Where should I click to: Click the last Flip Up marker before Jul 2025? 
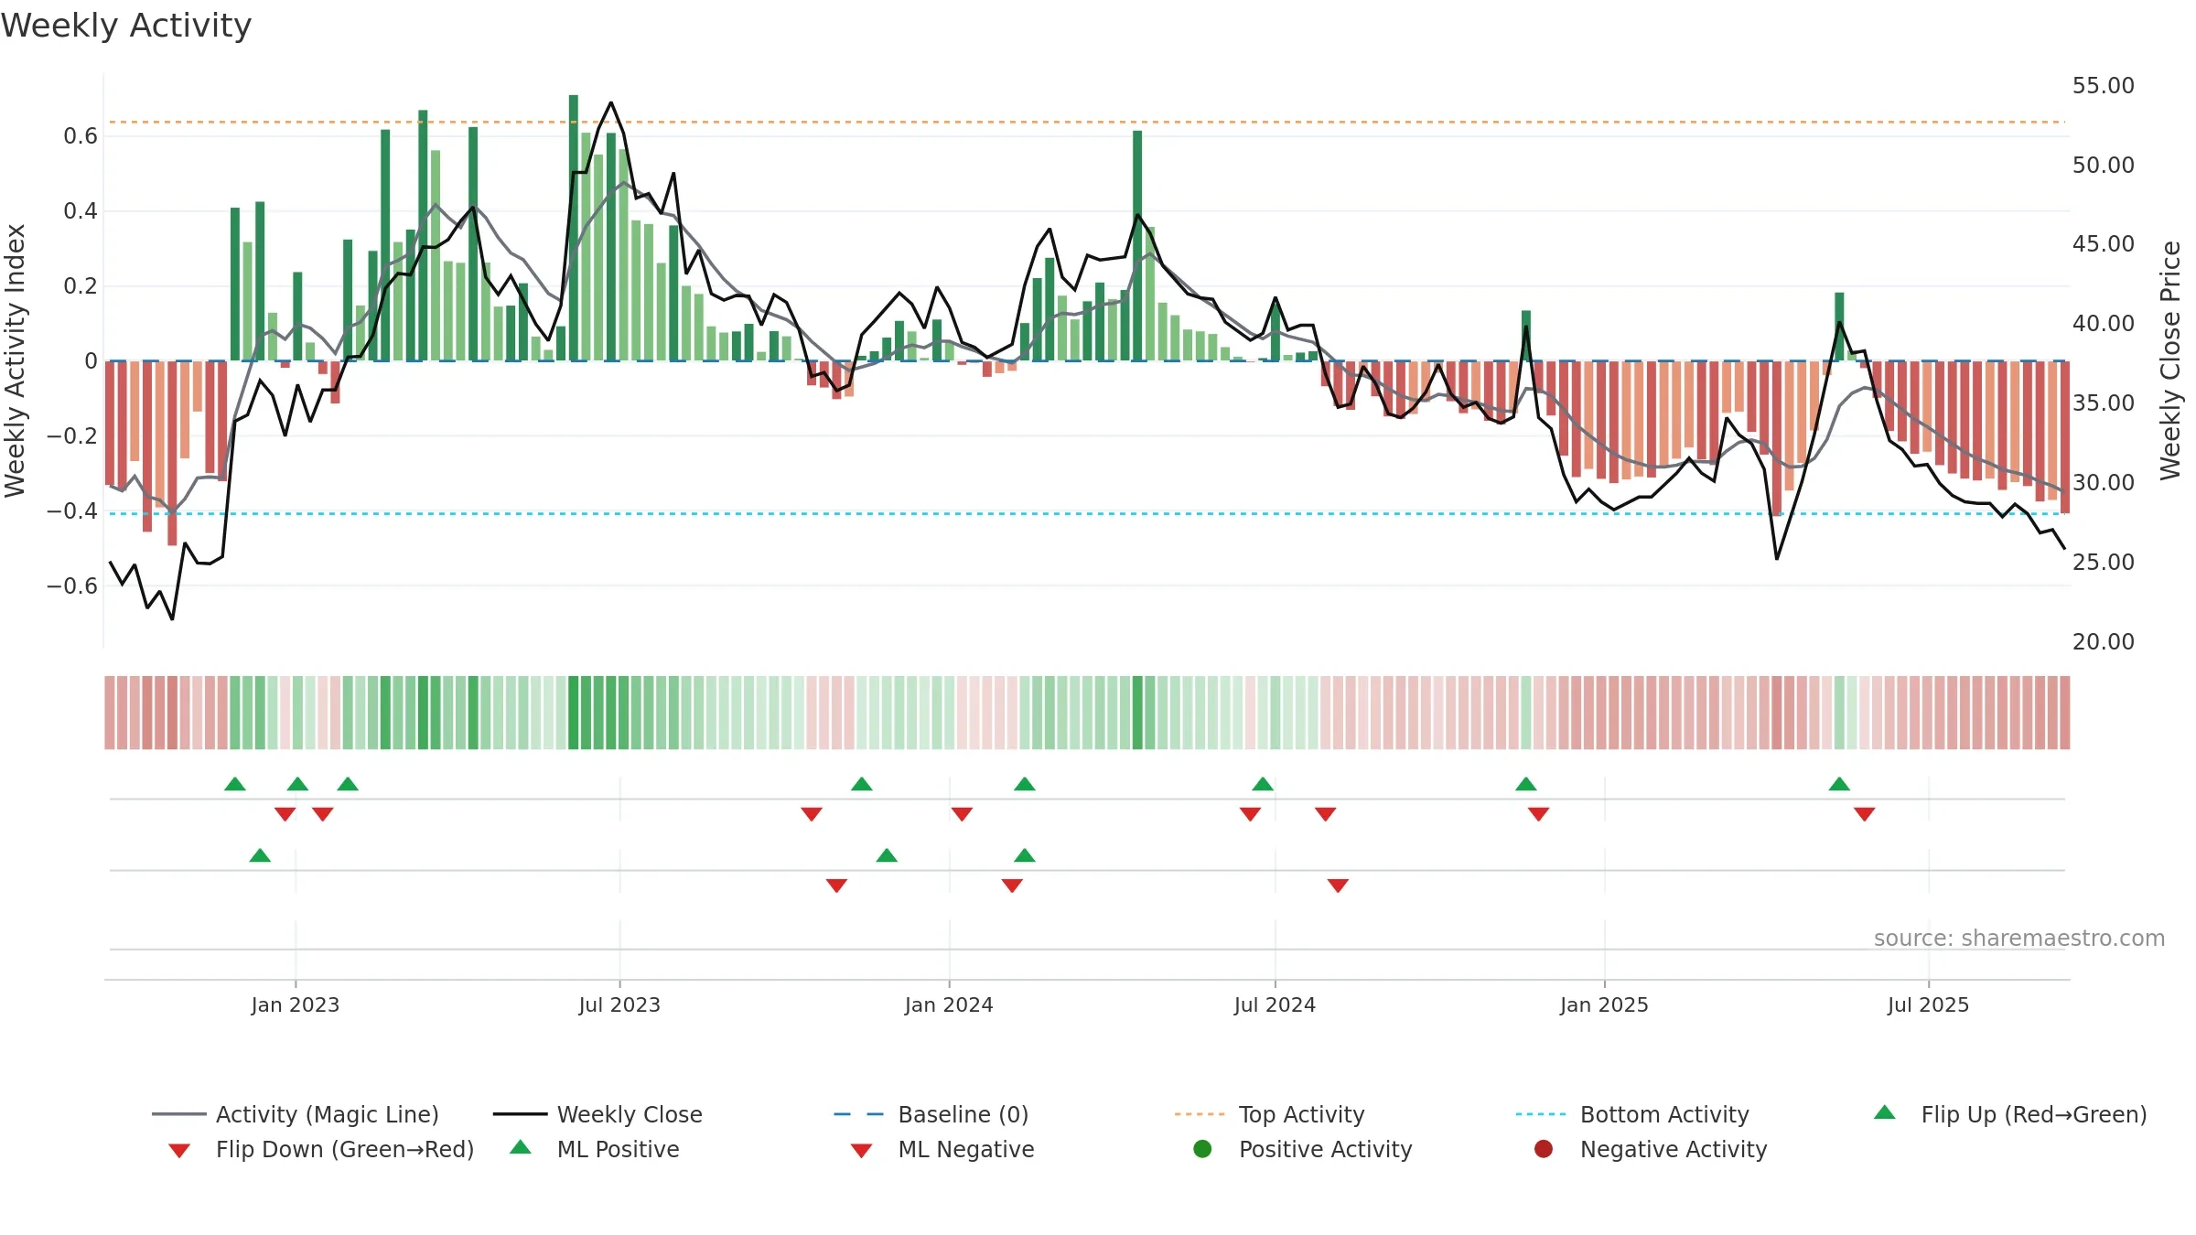point(1839,784)
